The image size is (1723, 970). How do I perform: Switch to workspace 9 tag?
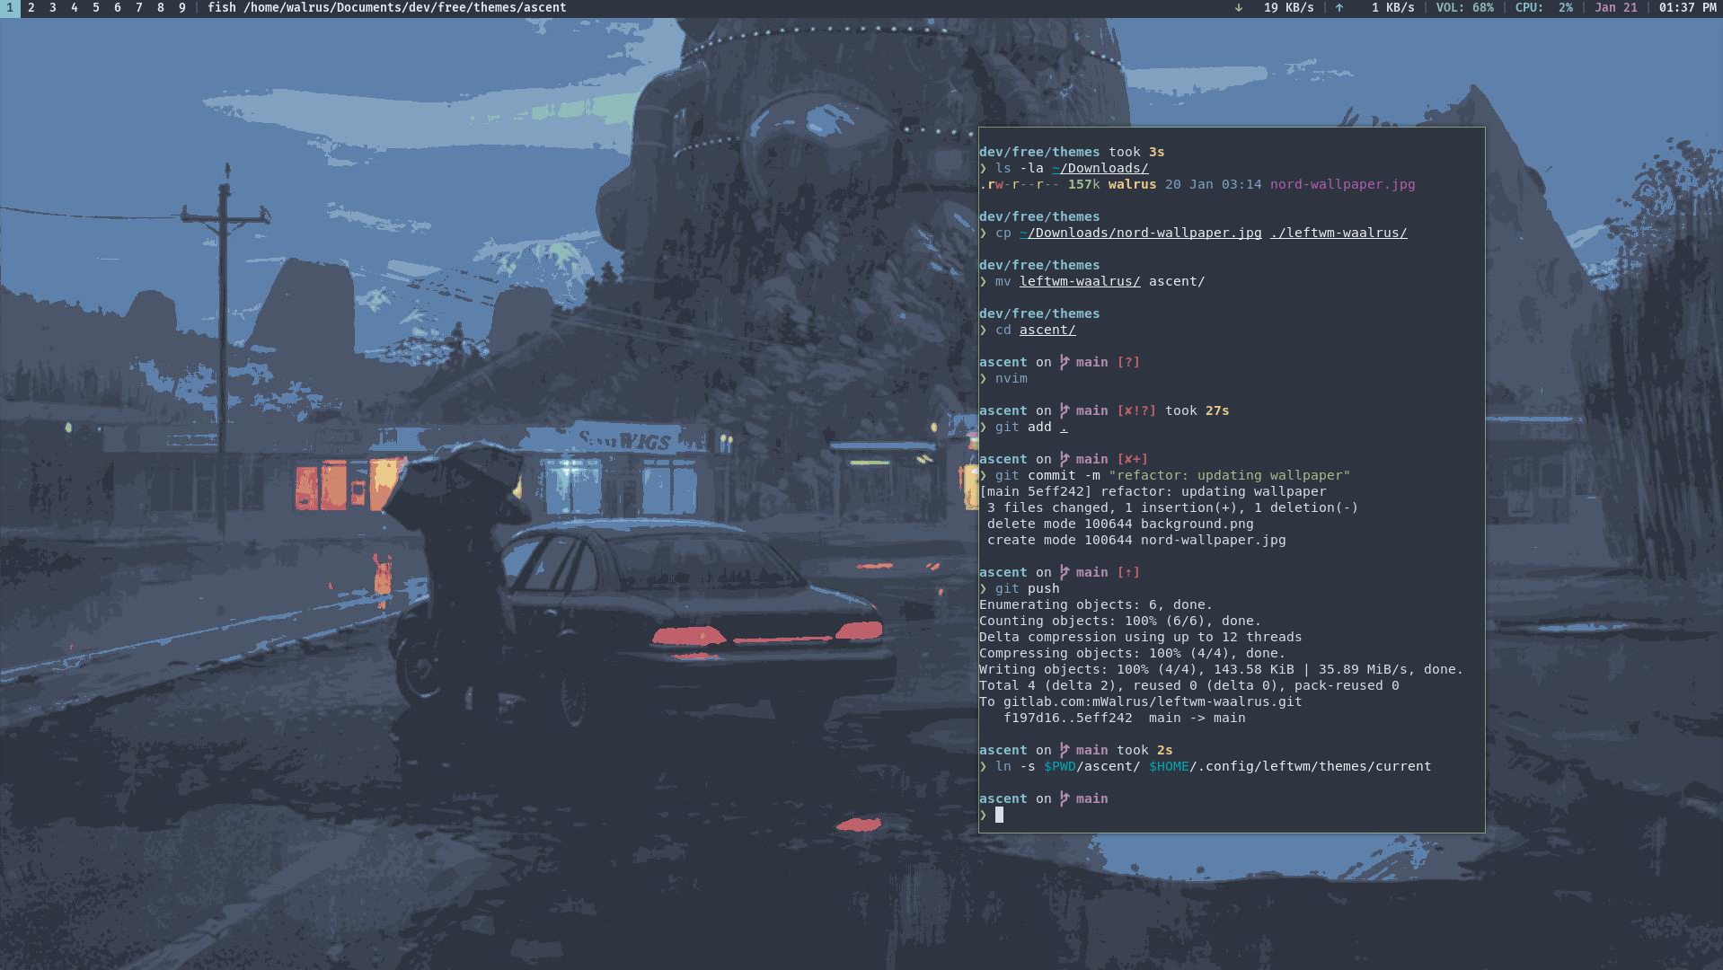pyautogui.click(x=182, y=8)
